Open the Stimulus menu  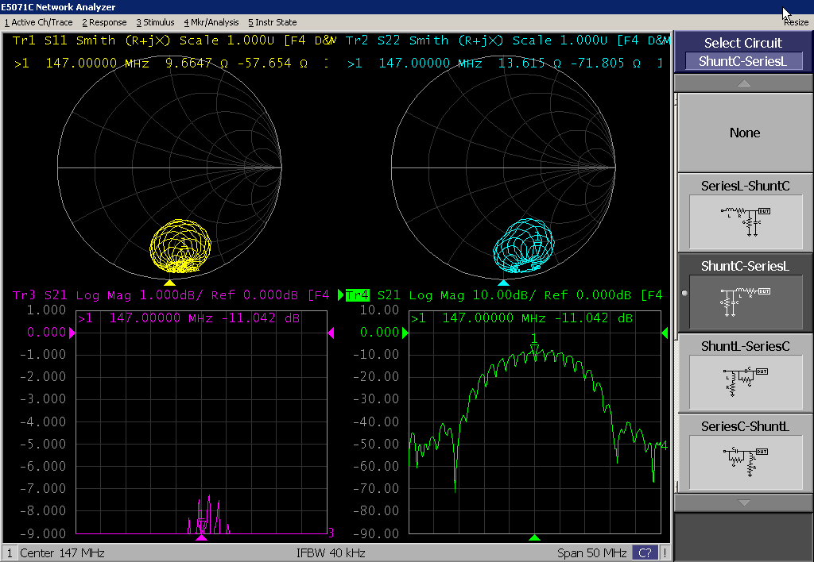[155, 22]
